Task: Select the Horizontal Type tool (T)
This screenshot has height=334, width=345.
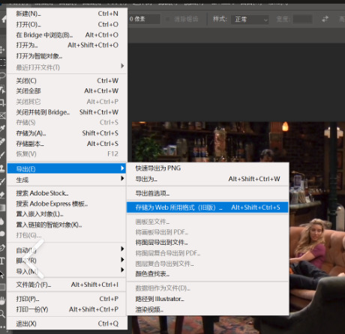Action: [2, 261]
